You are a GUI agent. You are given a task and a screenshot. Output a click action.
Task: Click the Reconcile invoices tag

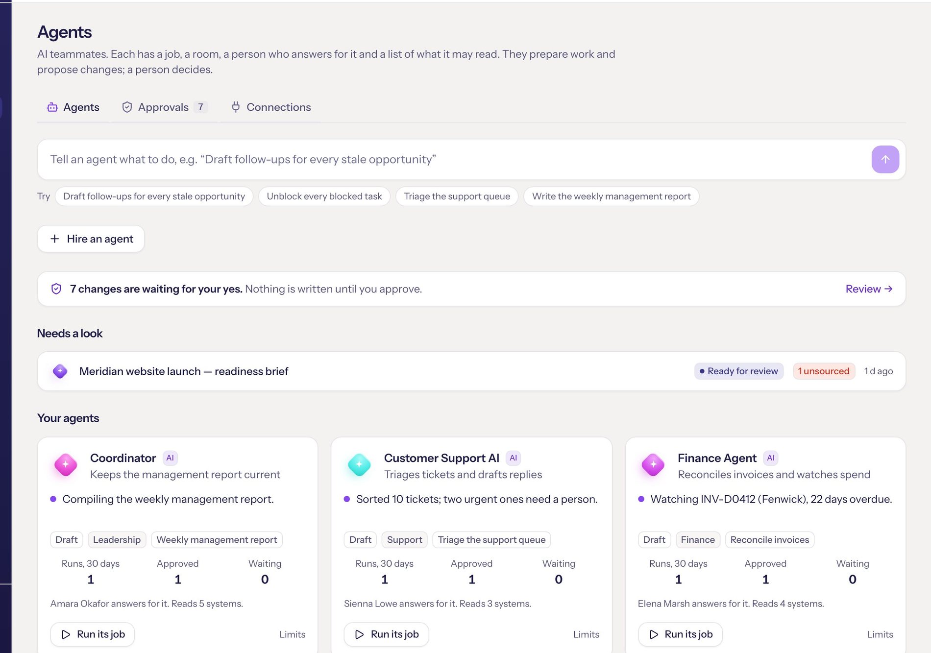click(770, 540)
